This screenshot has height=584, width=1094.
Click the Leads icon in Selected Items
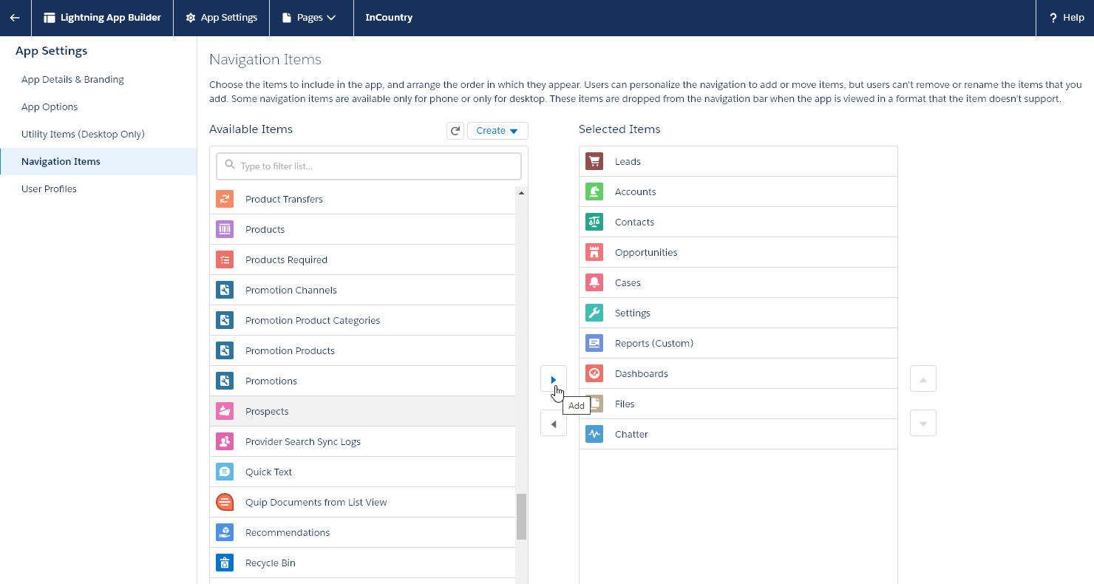[x=594, y=161]
